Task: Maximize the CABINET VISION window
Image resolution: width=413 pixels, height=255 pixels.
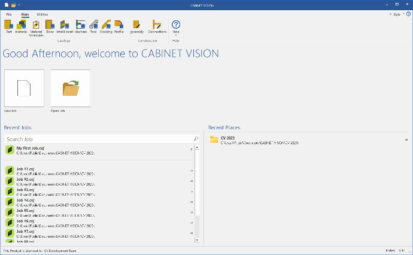Action: tap(397, 4)
